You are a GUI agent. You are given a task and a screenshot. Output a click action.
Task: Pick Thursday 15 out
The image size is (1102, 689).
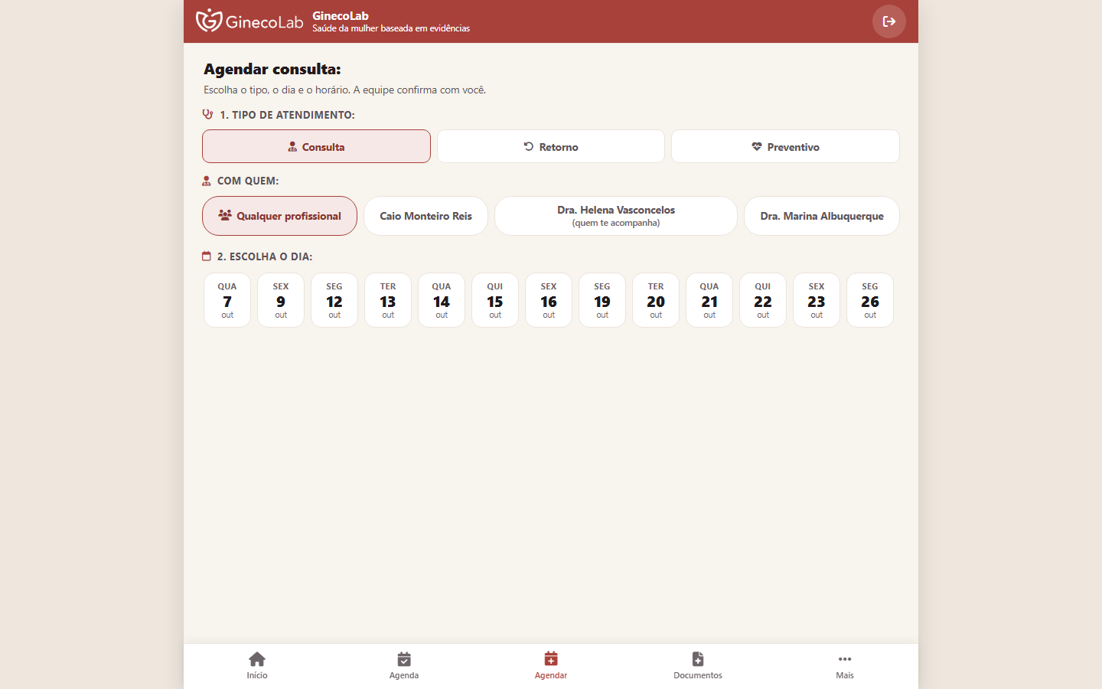pyautogui.click(x=495, y=300)
